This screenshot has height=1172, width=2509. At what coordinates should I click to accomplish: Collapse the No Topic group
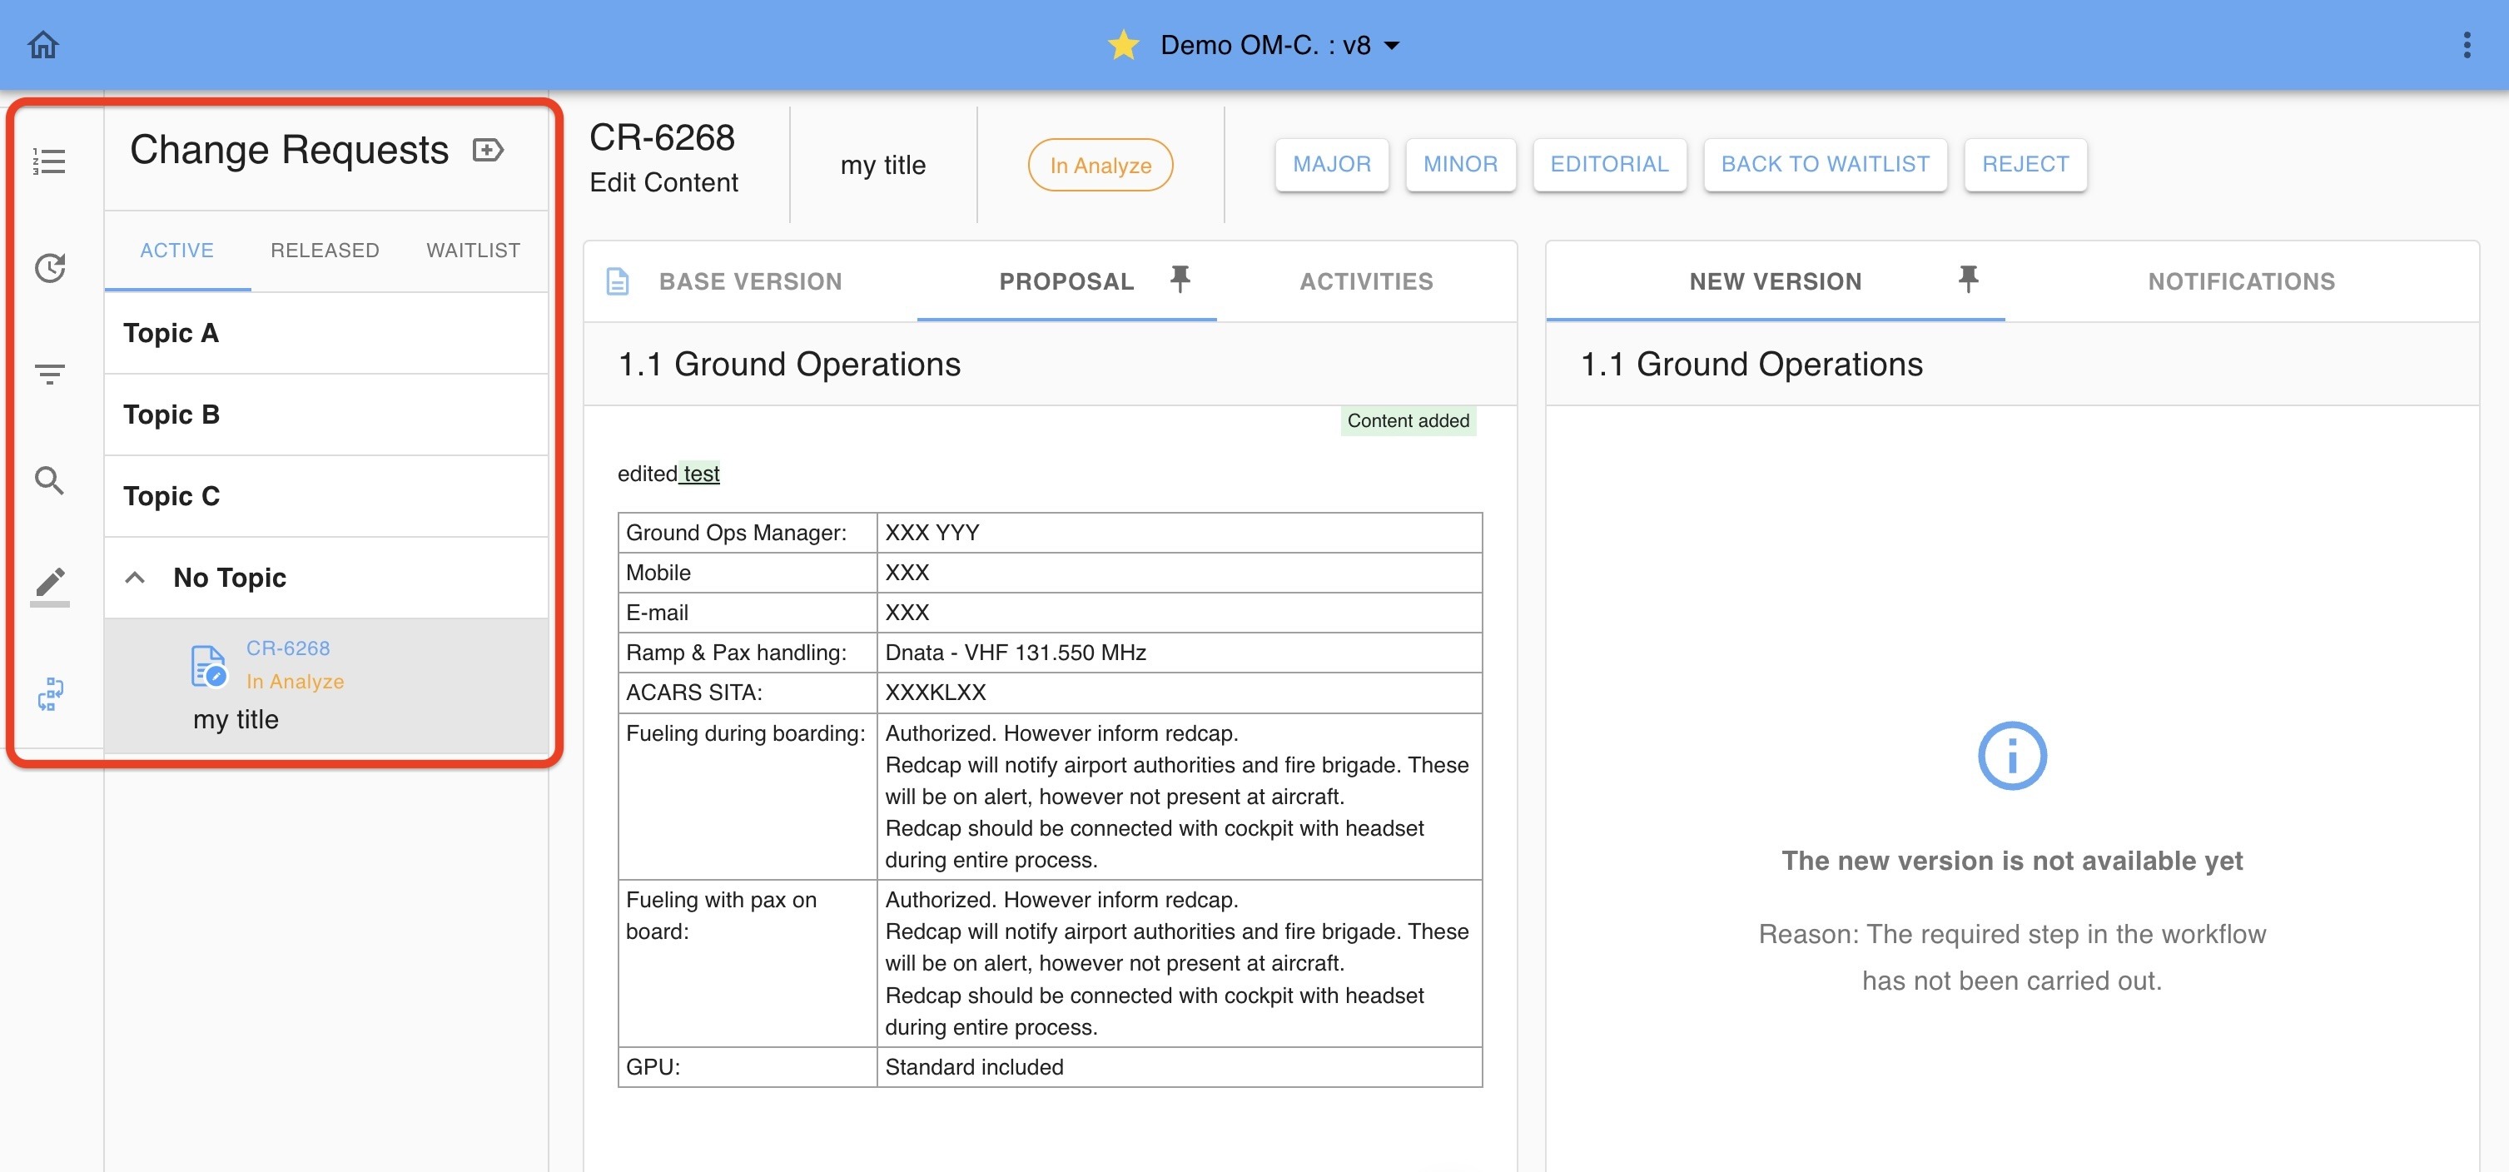coord(136,578)
